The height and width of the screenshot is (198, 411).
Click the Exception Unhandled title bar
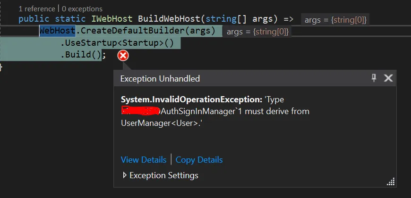(x=236, y=78)
